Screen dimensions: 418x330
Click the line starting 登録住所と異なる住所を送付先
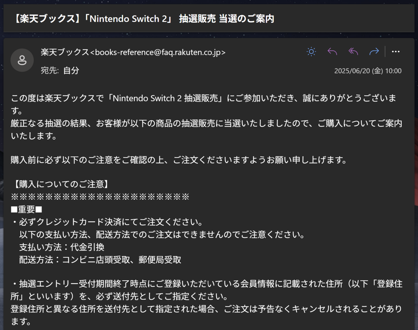(206, 315)
